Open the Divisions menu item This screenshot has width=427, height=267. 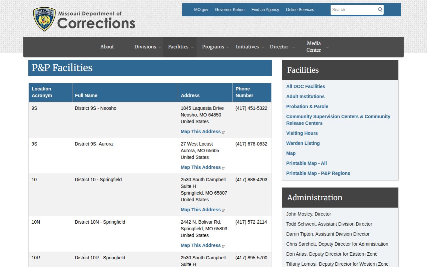coord(145,47)
